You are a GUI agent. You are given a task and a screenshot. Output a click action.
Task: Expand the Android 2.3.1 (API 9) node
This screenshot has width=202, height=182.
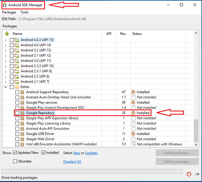click(6, 71)
